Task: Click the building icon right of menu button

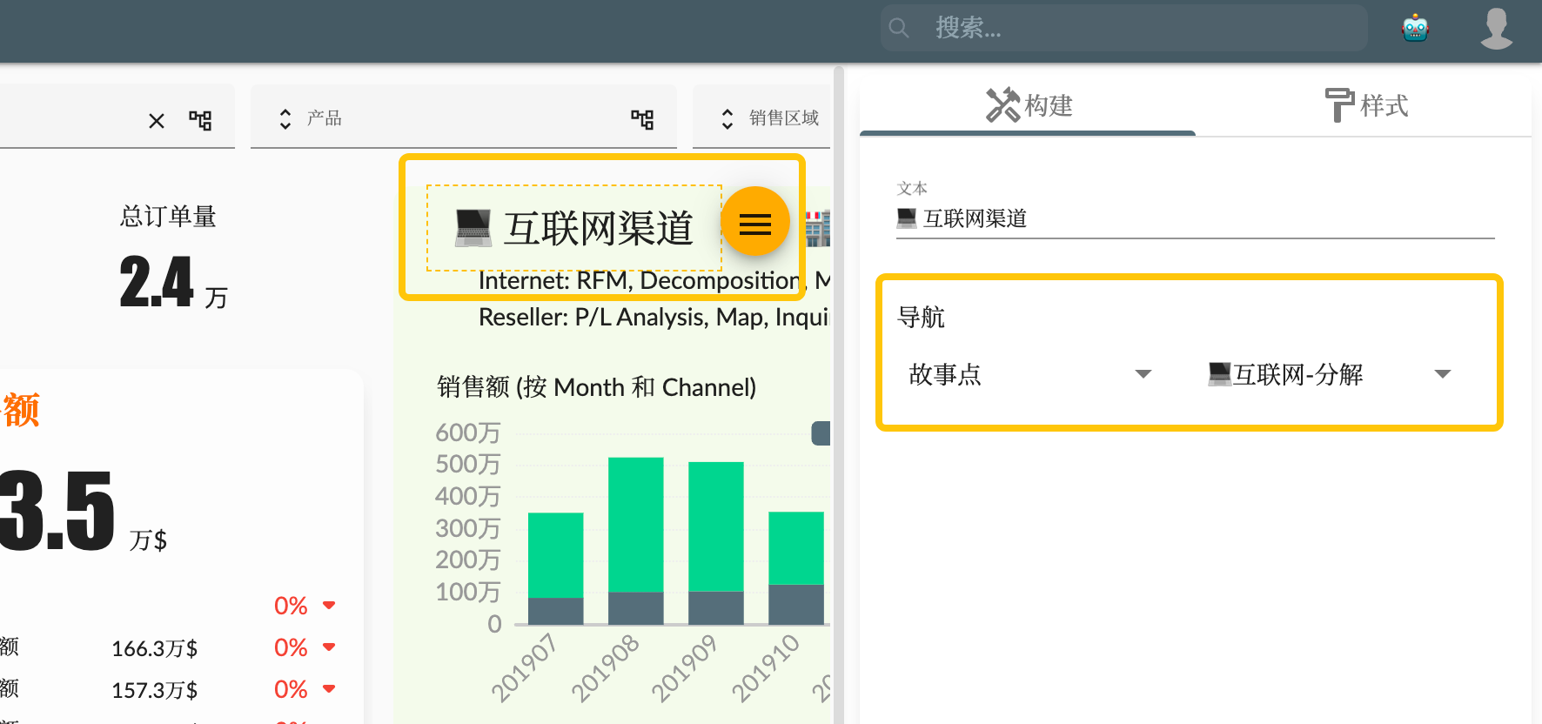Action: (x=818, y=228)
